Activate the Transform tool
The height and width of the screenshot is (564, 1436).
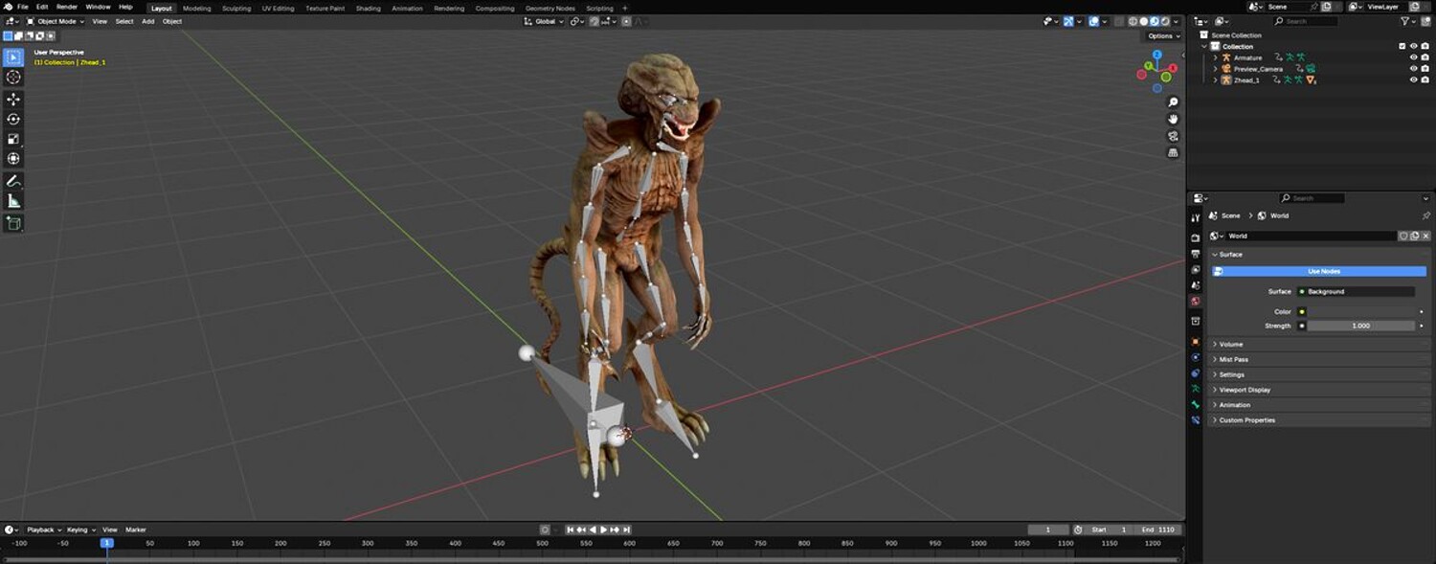pyautogui.click(x=13, y=159)
